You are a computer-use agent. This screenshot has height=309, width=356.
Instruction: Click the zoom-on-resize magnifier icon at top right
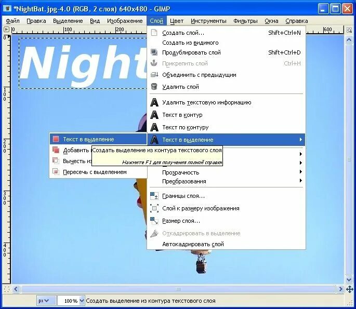coord(349,30)
